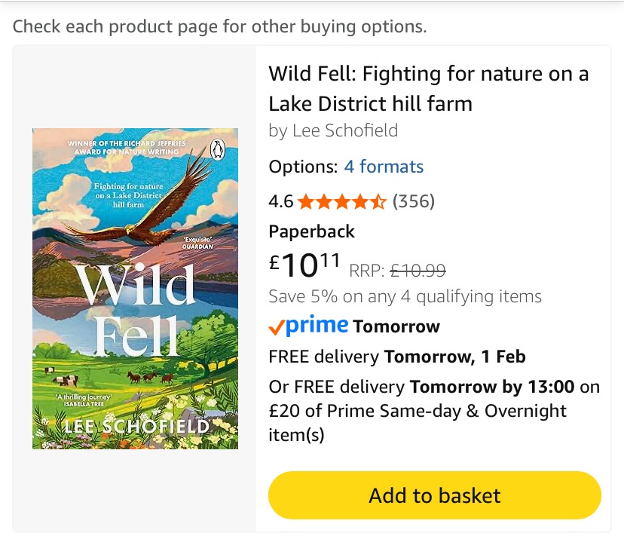Open the Wild Fell product title link

point(428,88)
